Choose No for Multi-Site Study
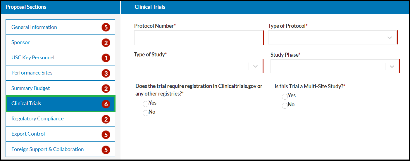Viewport: 410px width, 161px height. 285,105
